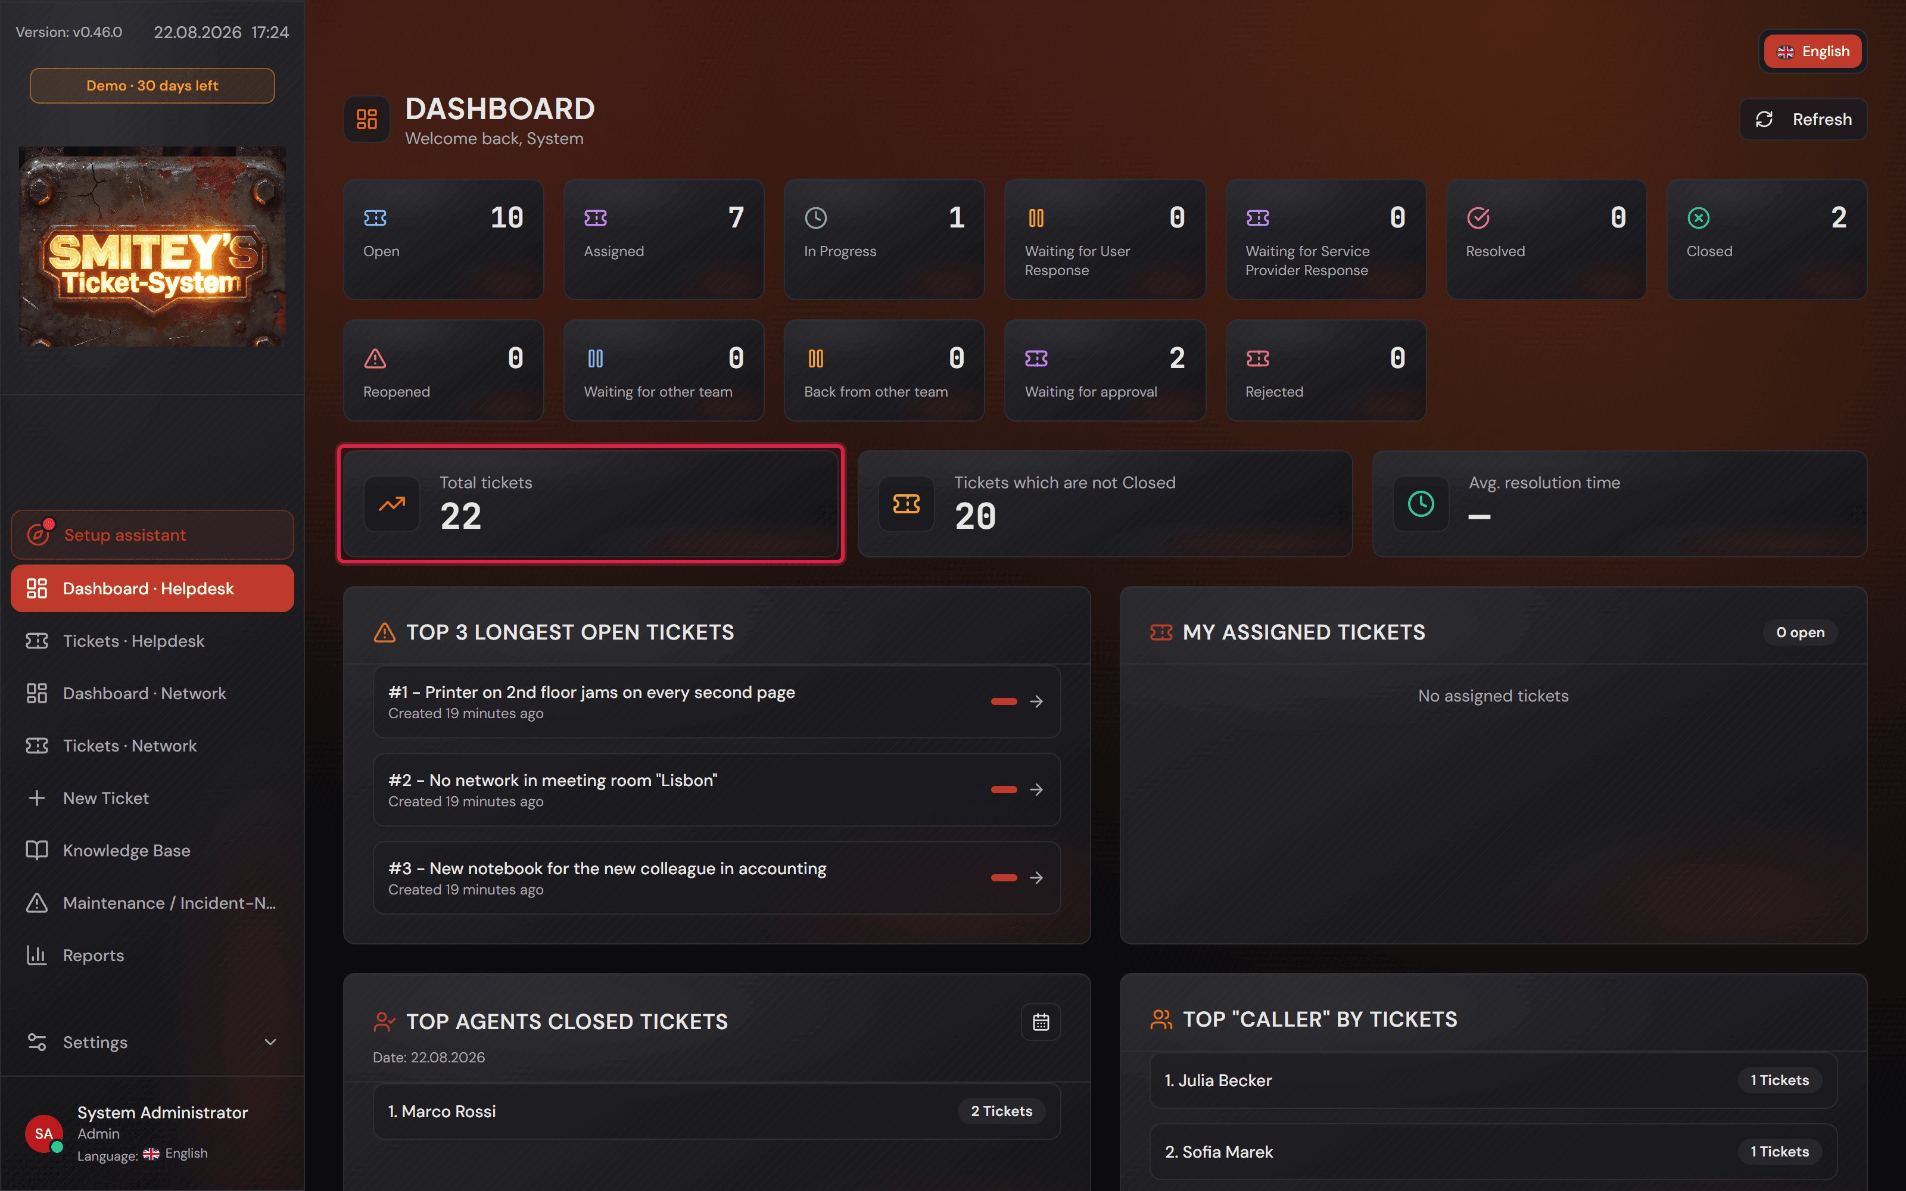
Task: Click the 2 Tickets badge for Marco Rossi
Action: 1001,1111
